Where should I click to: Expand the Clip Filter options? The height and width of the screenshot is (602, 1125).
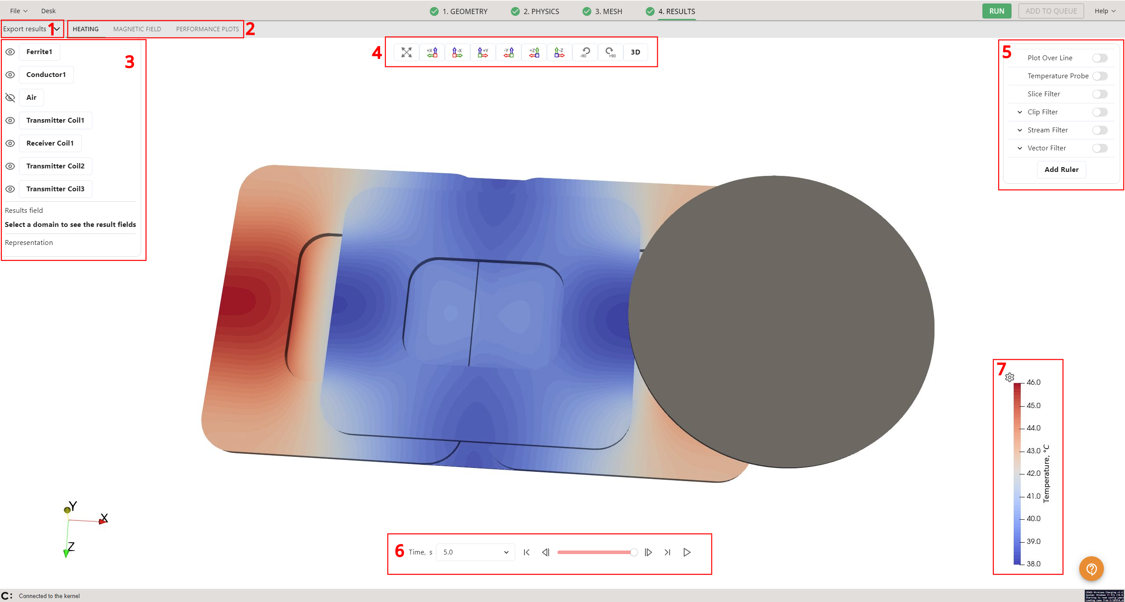tap(1019, 112)
